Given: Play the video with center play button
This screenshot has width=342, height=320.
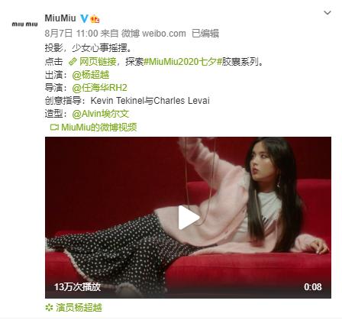Looking at the screenshot, I should point(189,218).
